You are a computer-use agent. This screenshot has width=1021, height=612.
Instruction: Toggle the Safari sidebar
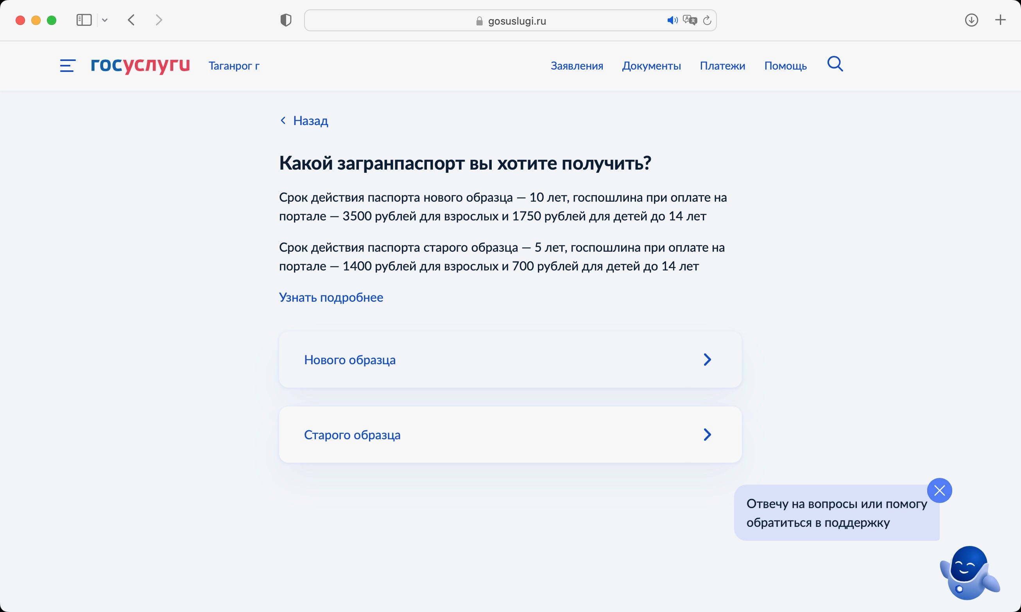[84, 20]
